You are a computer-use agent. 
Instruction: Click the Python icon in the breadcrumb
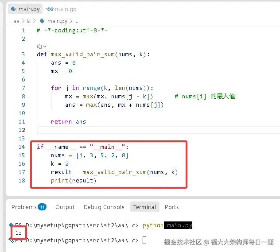42,21
